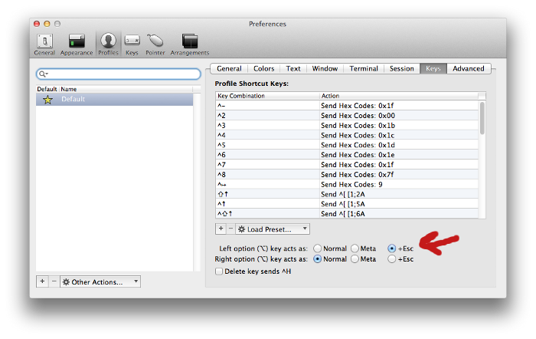Open the General preferences toolbar icon
This screenshot has height=339, width=536.
(44, 44)
